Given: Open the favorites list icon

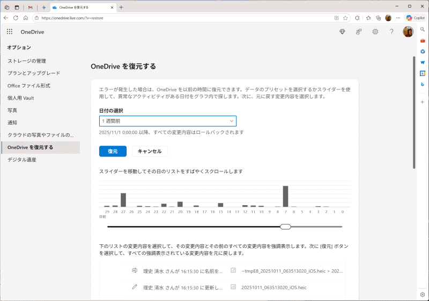Looking at the screenshot, I should point(368,18).
